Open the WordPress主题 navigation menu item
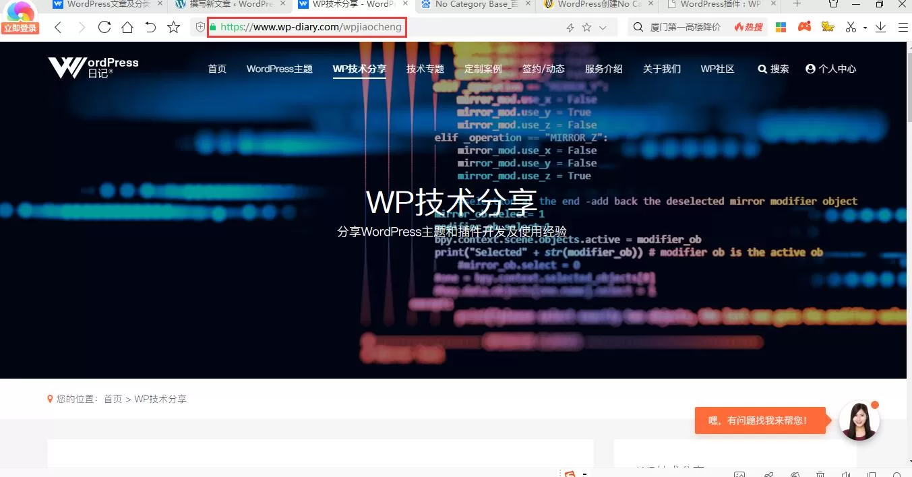This screenshot has height=477, width=912. pyautogui.click(x=279, y=69)
